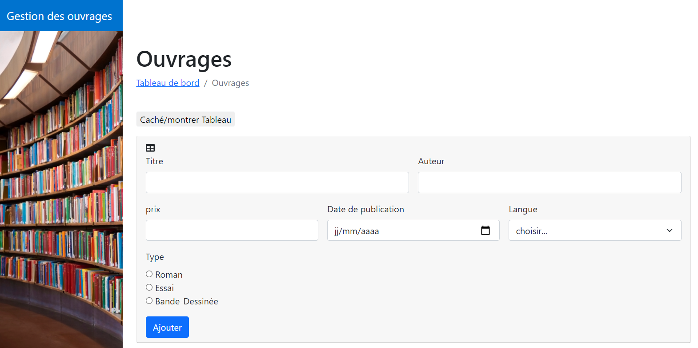The height and width of the screenshot is (348, 698).
Task: Focus the Auteur input box
Action: coord(549,182)
